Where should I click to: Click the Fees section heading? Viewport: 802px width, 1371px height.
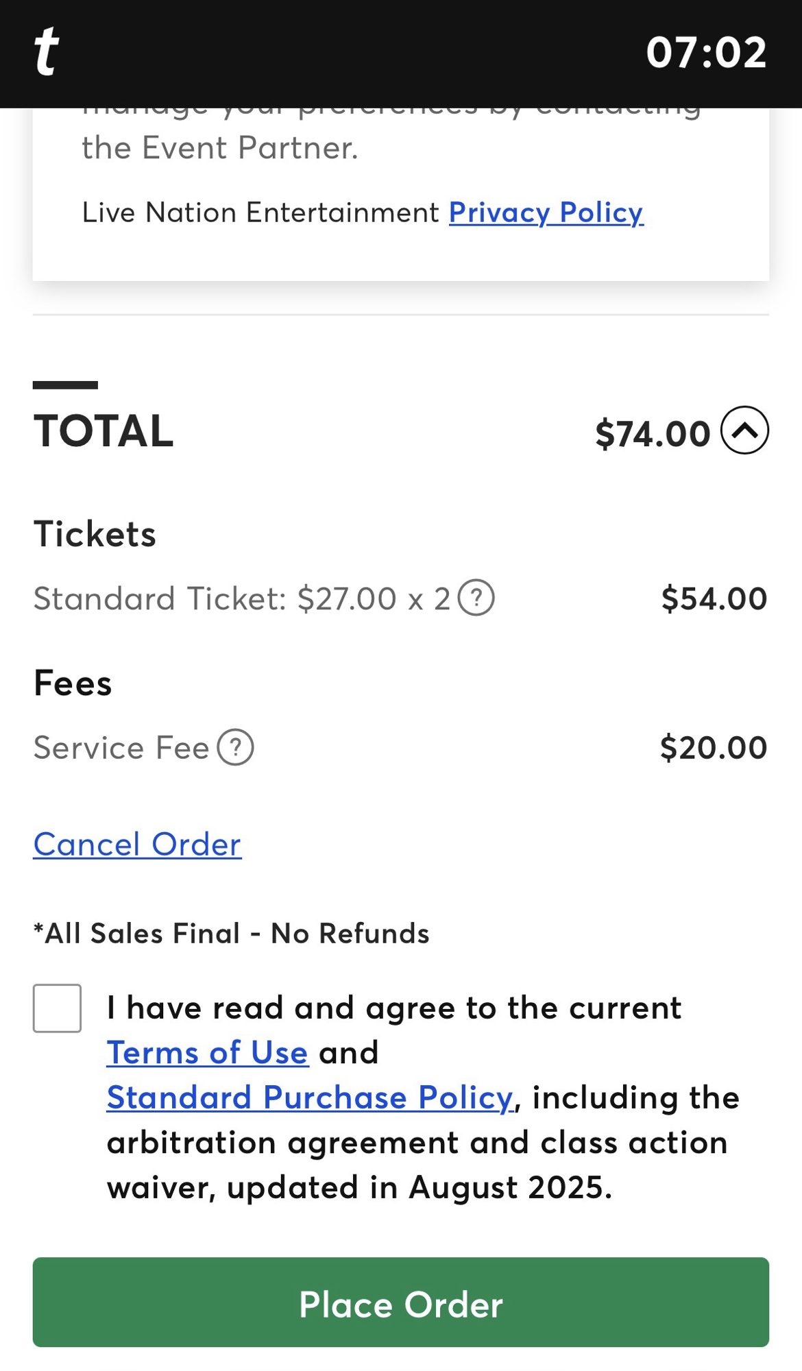[73, 683]
